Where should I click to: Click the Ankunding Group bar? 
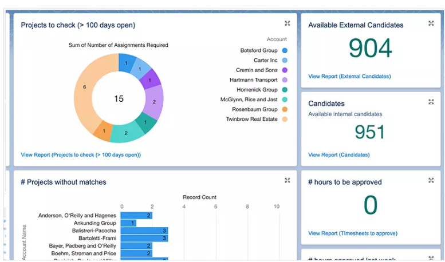pos(128,223)
